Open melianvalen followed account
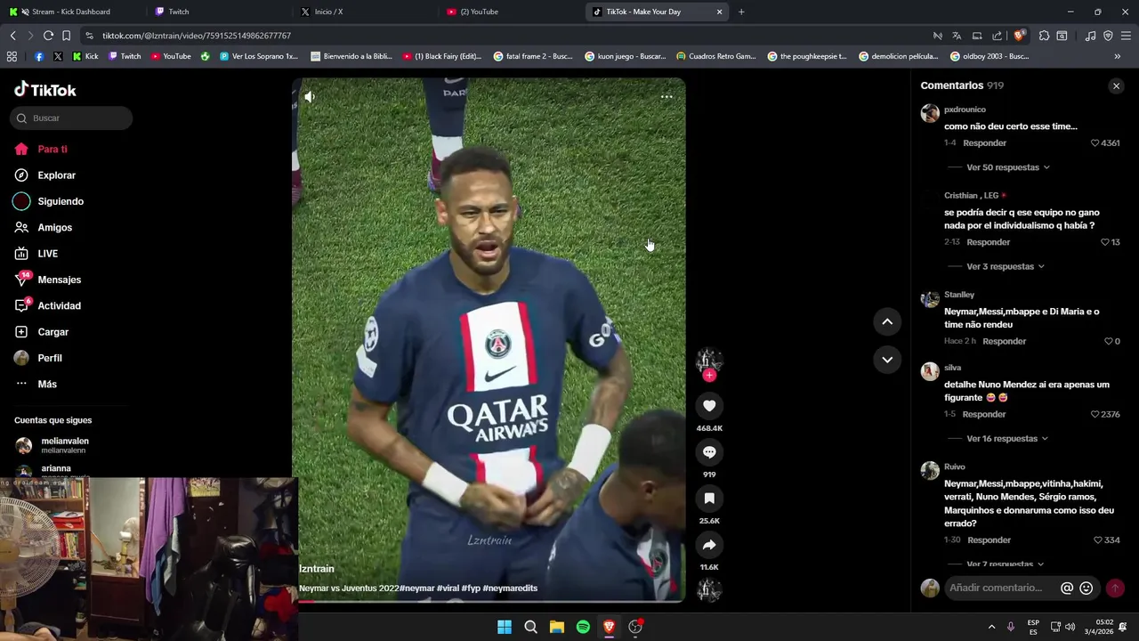Screen dimensions: 1139x641 click(64, 445)
